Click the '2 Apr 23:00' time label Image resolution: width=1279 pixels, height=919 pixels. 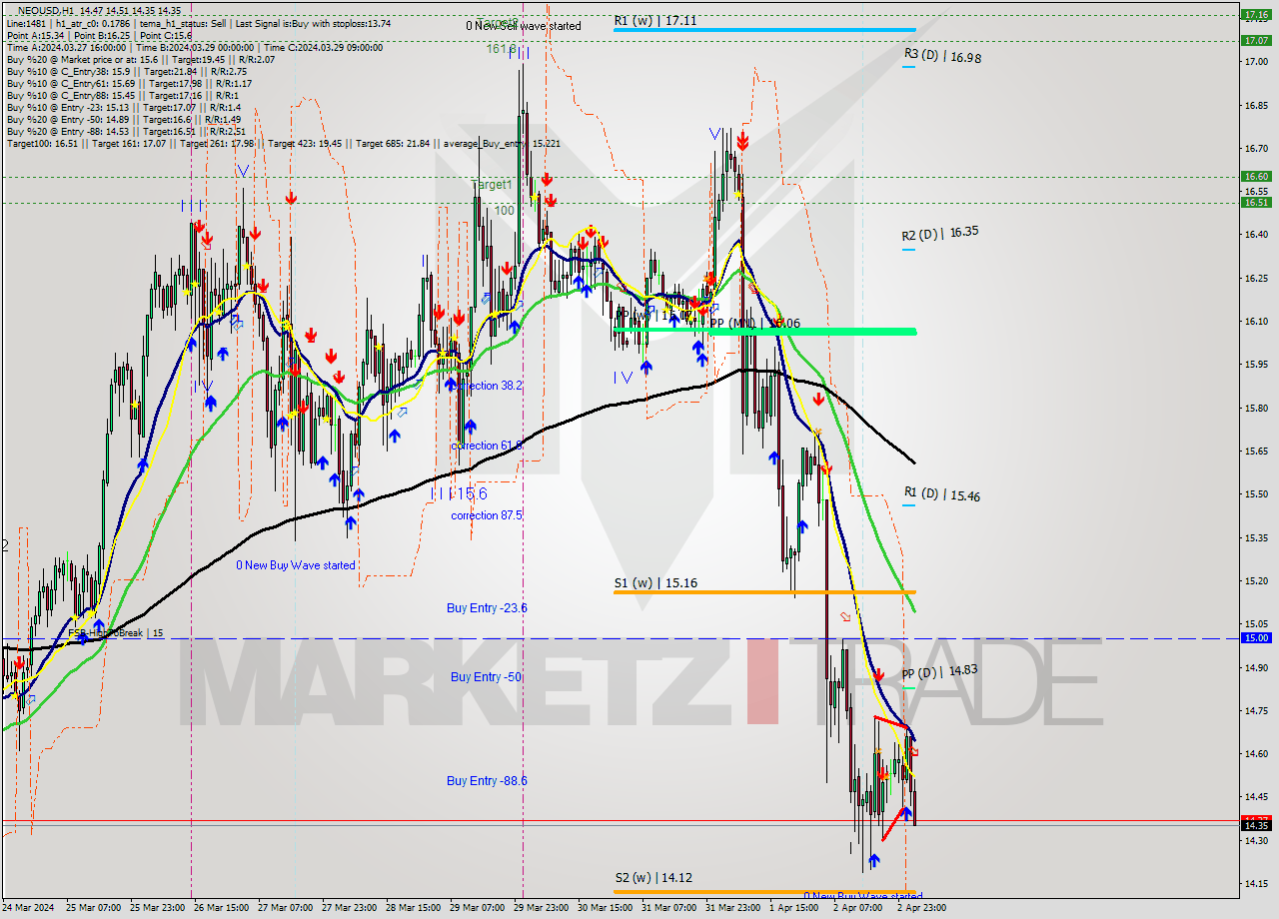pyautogui.click(x=922, y=908)
